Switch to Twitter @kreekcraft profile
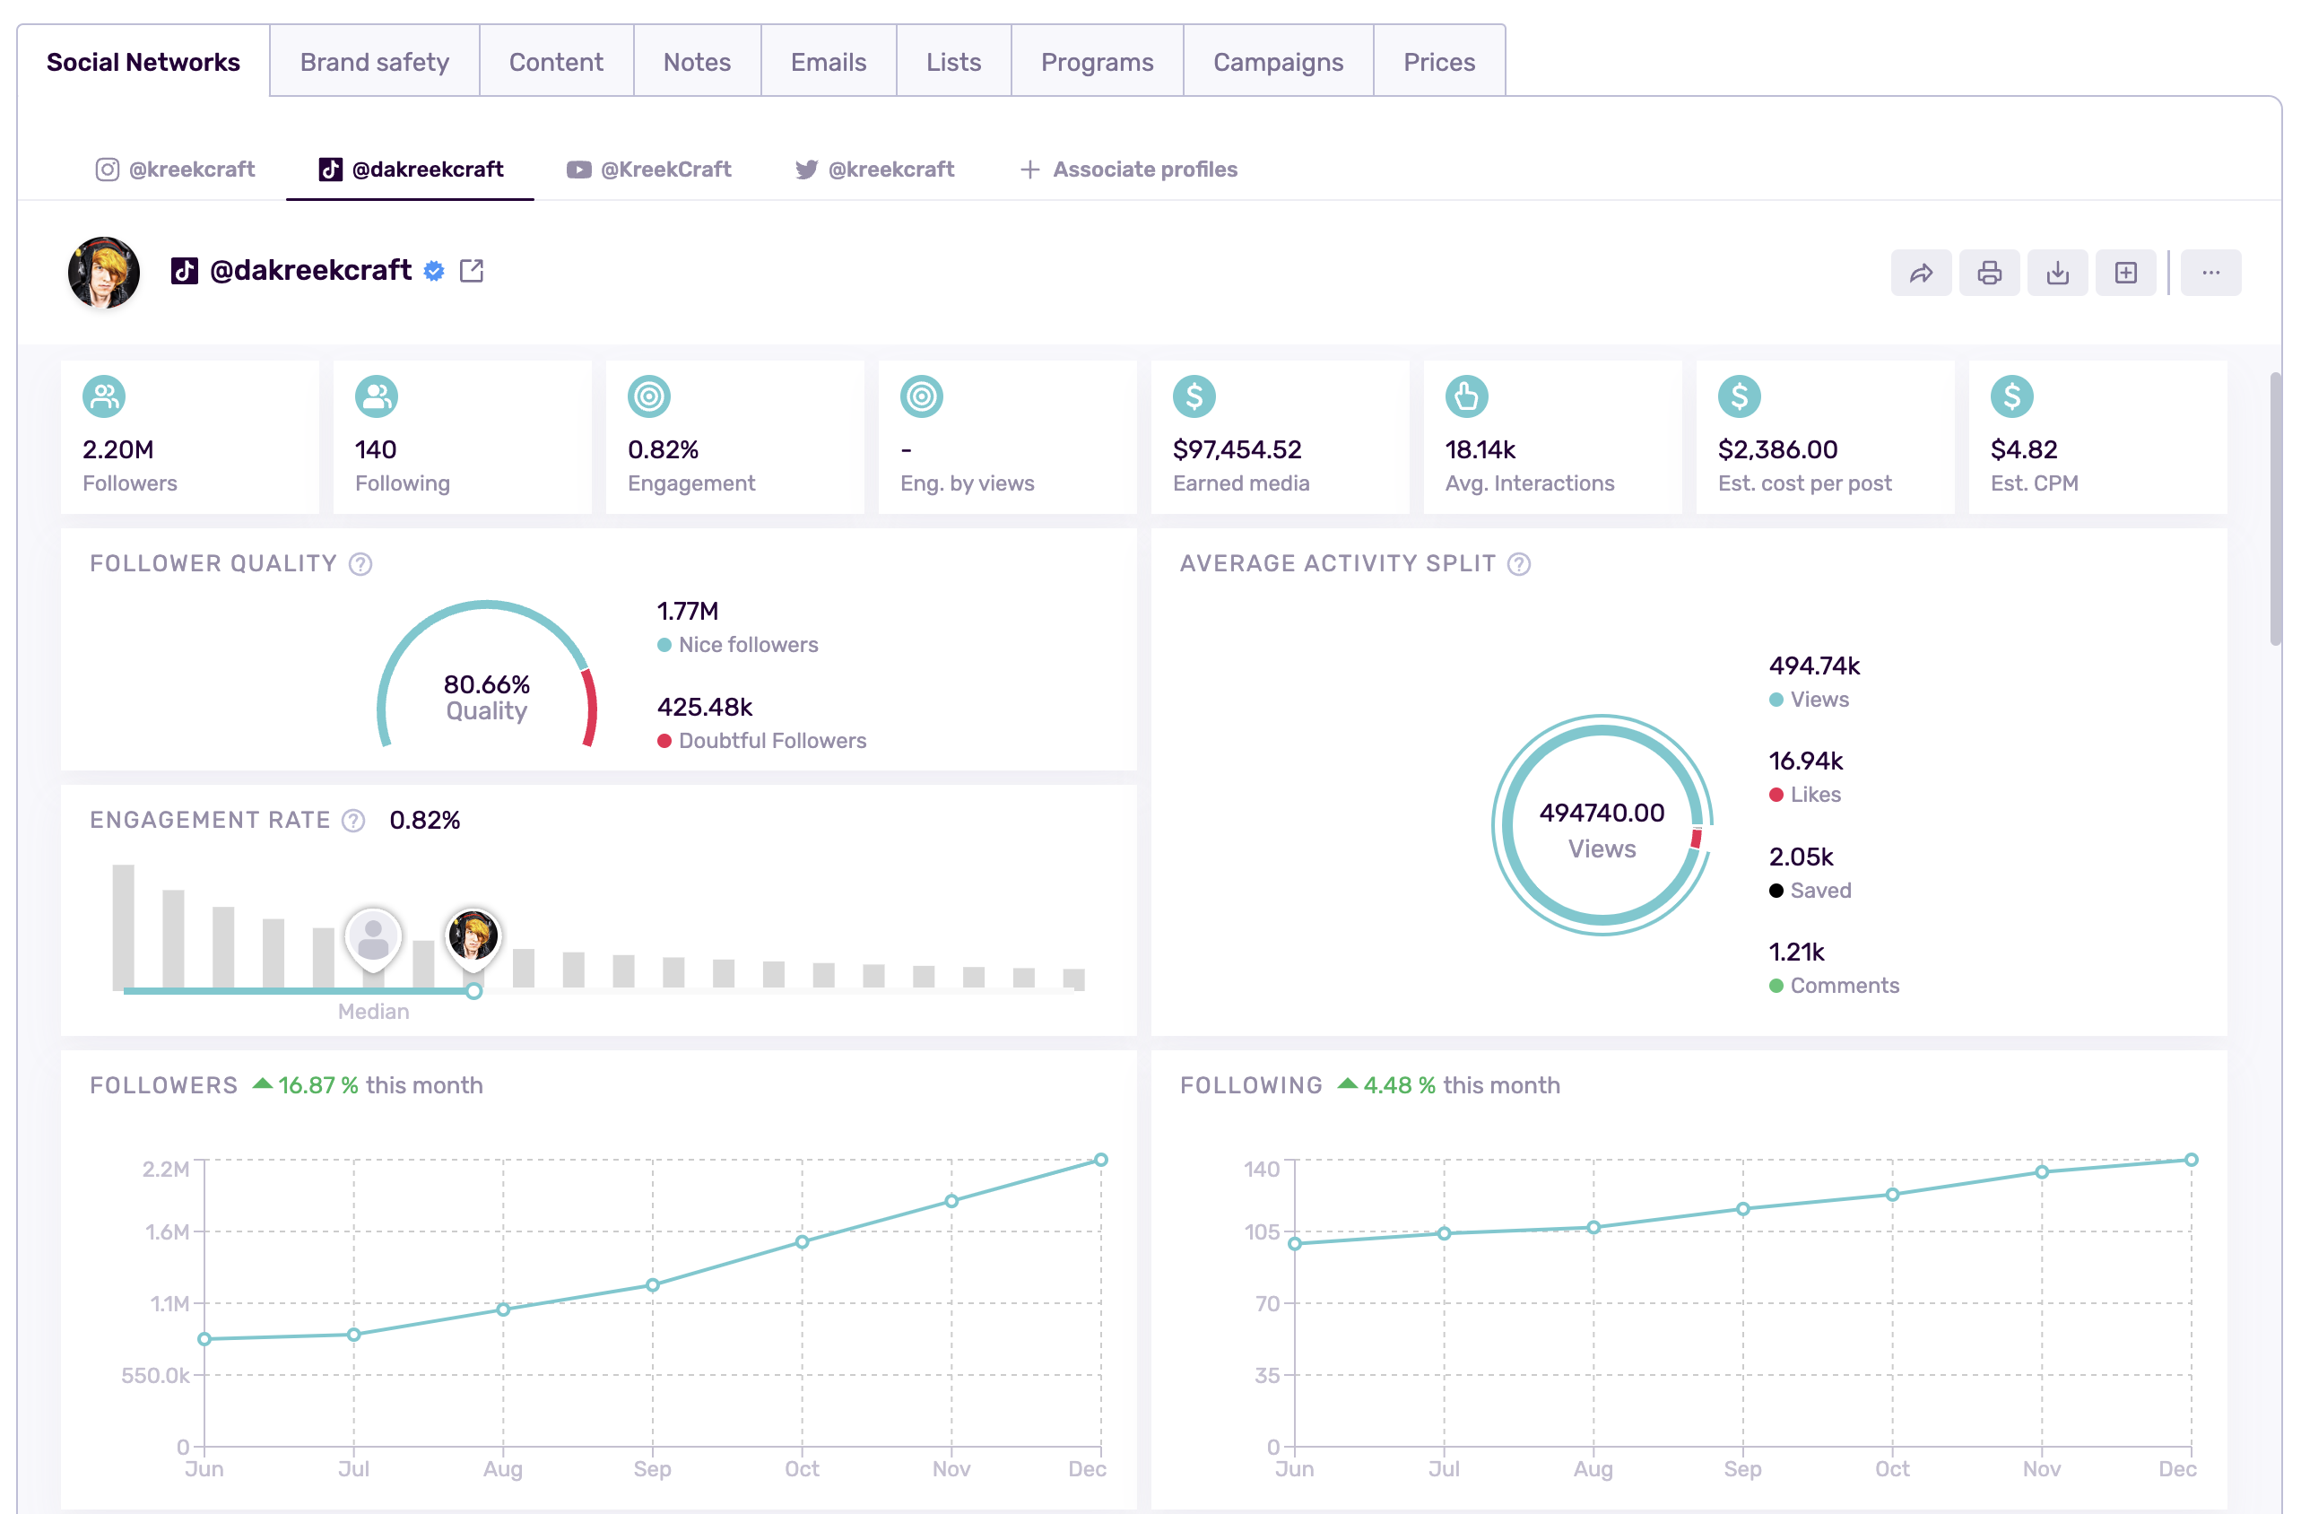 tap(874, 170)
